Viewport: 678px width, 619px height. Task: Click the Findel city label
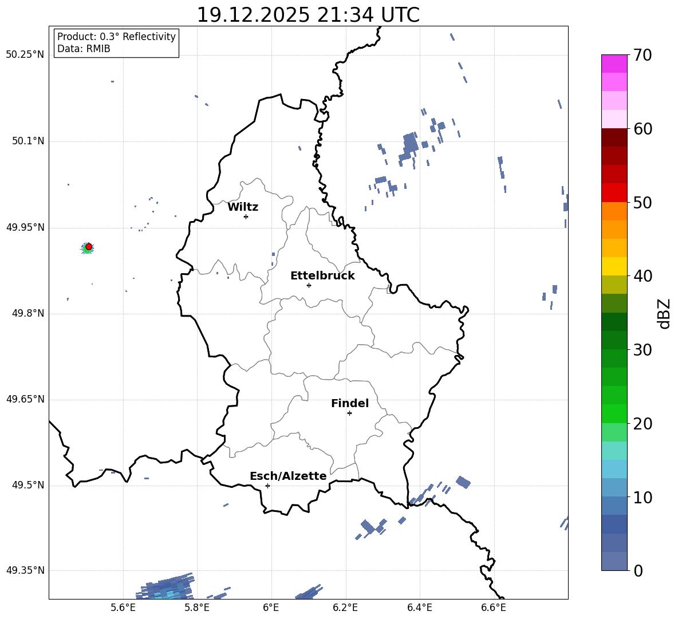[x=350, y=403]
